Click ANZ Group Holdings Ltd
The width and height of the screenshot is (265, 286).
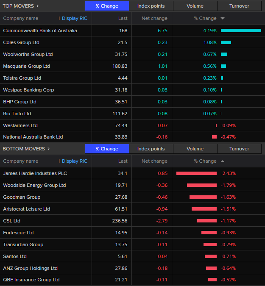(x=30, y=268)
